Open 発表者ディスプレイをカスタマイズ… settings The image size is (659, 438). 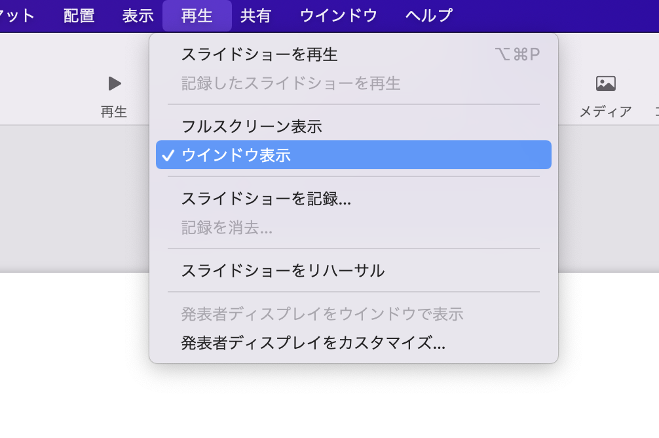click(313, 343)
